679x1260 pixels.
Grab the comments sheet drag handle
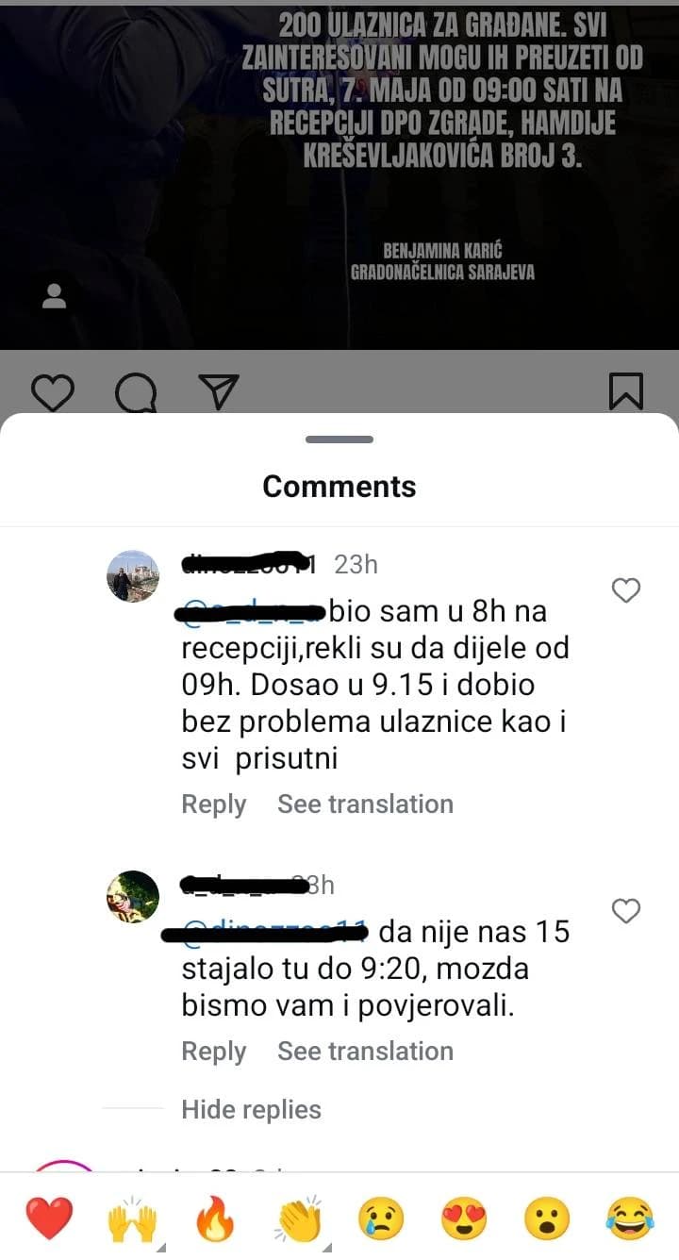pyautogui.click(x=339, y=439)
